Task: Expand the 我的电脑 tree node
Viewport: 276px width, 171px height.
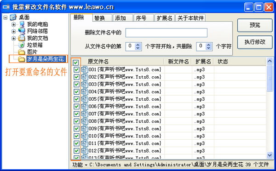Action: [x=13, y=24]
